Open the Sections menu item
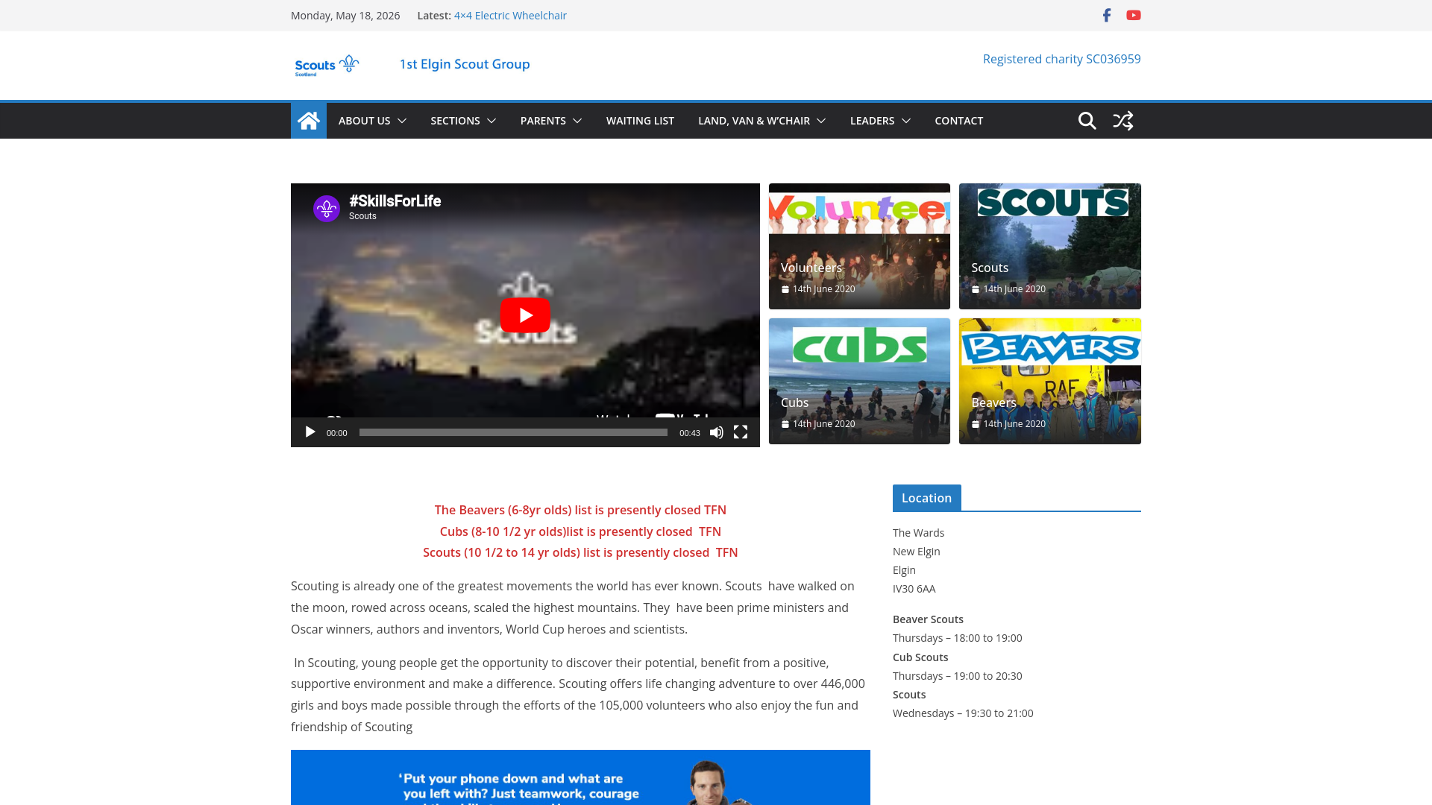The height and width of the screenshot is (805, 1432). (x=455, y=121)
